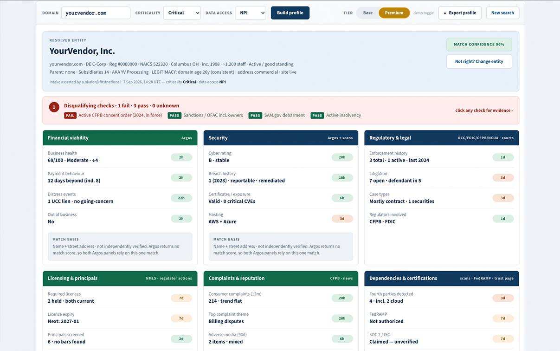
Task: Click the Required licences 7d badge
Action: (181, 298)
